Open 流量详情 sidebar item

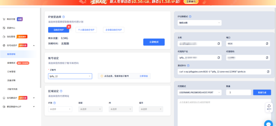pyautogui.click(x=11, y=80)
